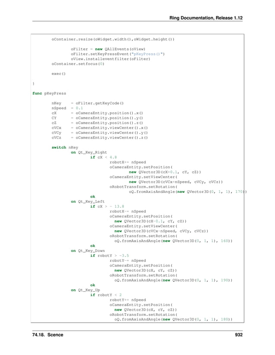Click the 'if robotY > -3.5' line

(x=109, y=256)
